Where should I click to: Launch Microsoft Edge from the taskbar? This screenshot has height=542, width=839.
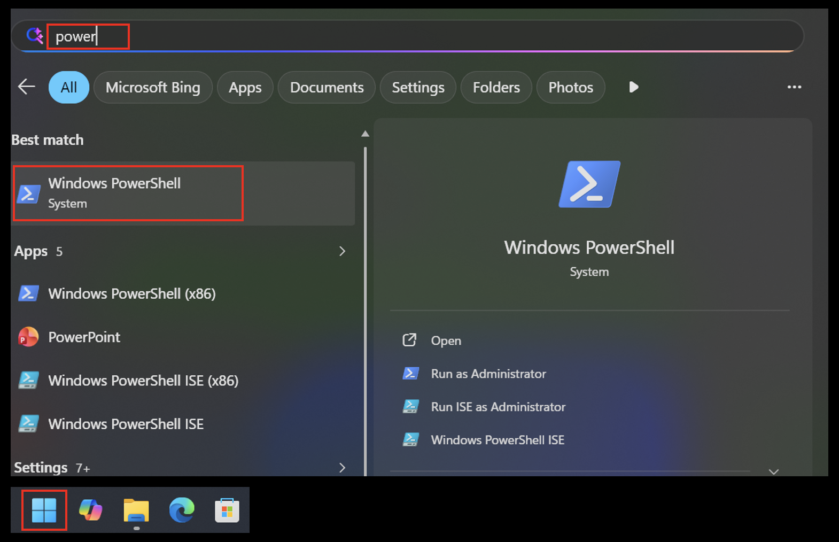click(x=182, y=510)
